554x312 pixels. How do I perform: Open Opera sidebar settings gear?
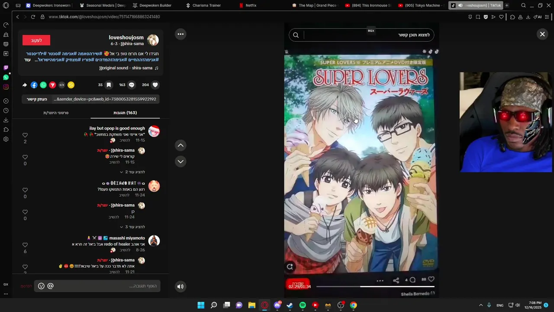point(6,139)
